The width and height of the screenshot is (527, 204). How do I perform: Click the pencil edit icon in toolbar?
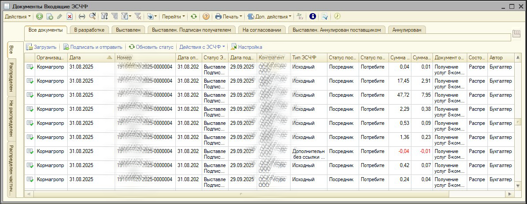coord(59,17)
